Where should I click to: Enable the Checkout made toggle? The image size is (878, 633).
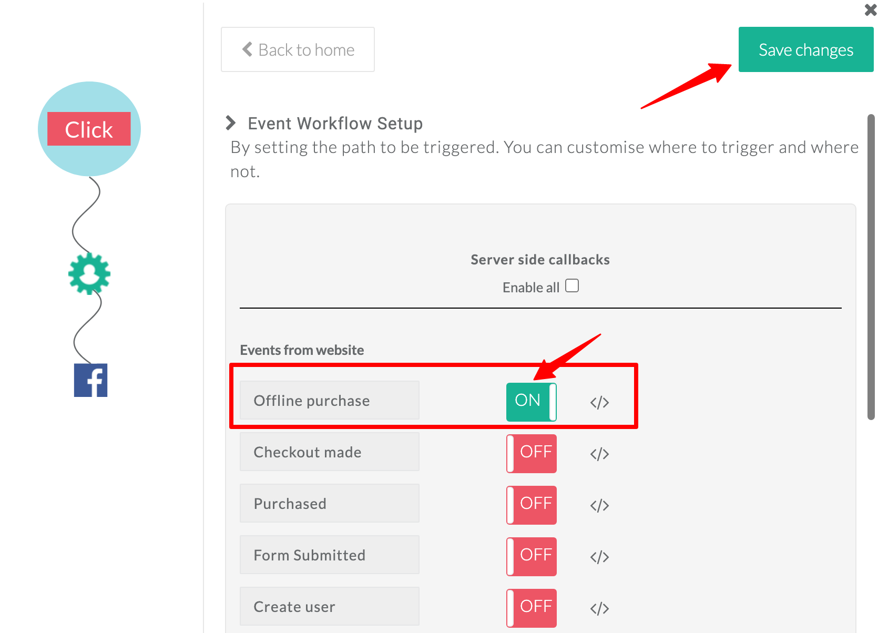[x=531, y=453]
